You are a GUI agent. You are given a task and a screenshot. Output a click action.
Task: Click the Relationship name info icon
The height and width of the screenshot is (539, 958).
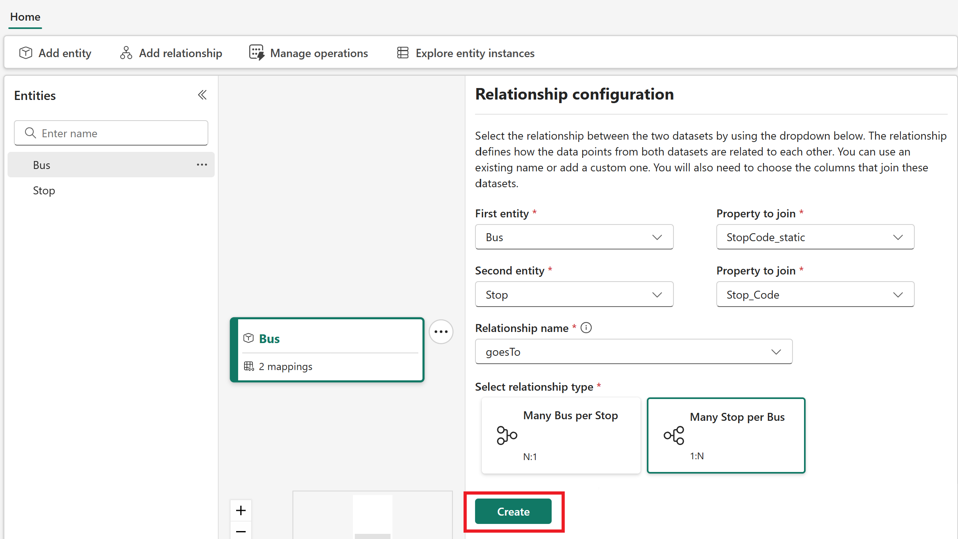pyautogui.click(x=586, y=328)
